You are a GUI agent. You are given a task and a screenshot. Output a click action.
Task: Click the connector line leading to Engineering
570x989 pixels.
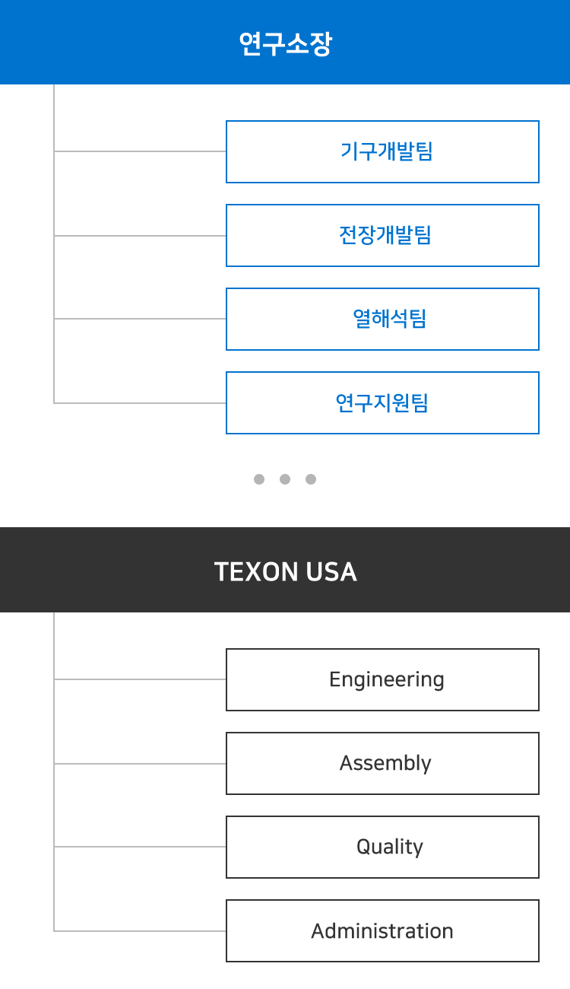point(141,679)
